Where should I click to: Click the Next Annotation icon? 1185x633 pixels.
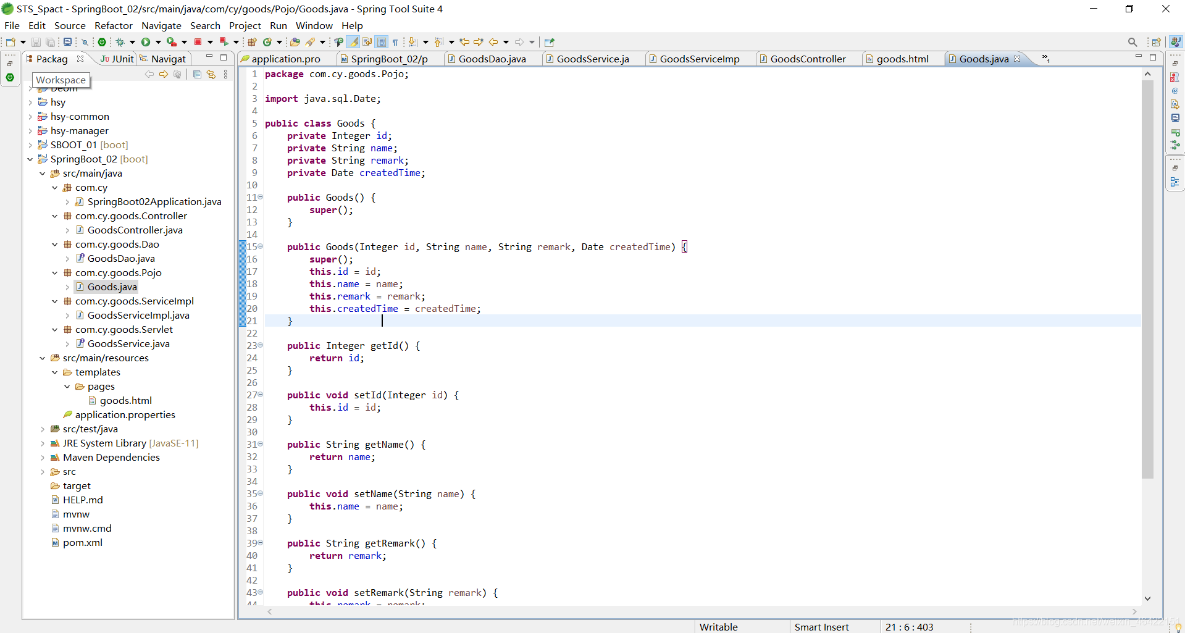pyautogui.click(x=412, y=42)
